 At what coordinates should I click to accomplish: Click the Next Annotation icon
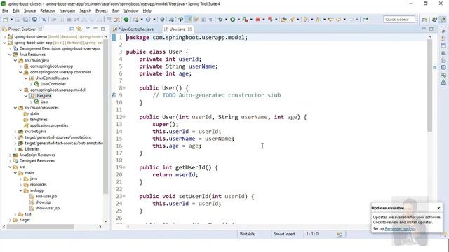[x=306, y=20]
